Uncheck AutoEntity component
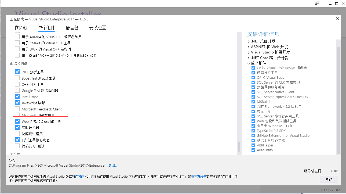Image resolution: width=346 pixels, height=194 pixels. point(253,150)
